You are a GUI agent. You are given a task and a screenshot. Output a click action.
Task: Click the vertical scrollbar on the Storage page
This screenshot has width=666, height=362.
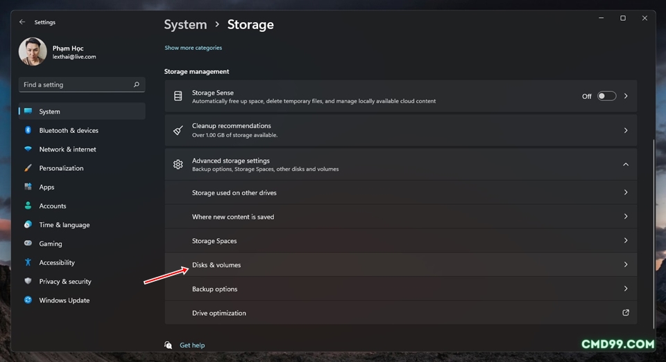click(x=654, y=233)
